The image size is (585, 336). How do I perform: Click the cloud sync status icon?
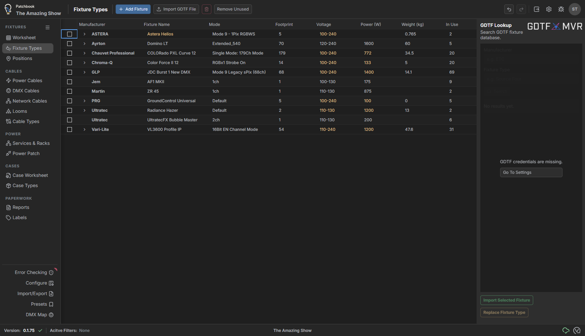(566, 330)
